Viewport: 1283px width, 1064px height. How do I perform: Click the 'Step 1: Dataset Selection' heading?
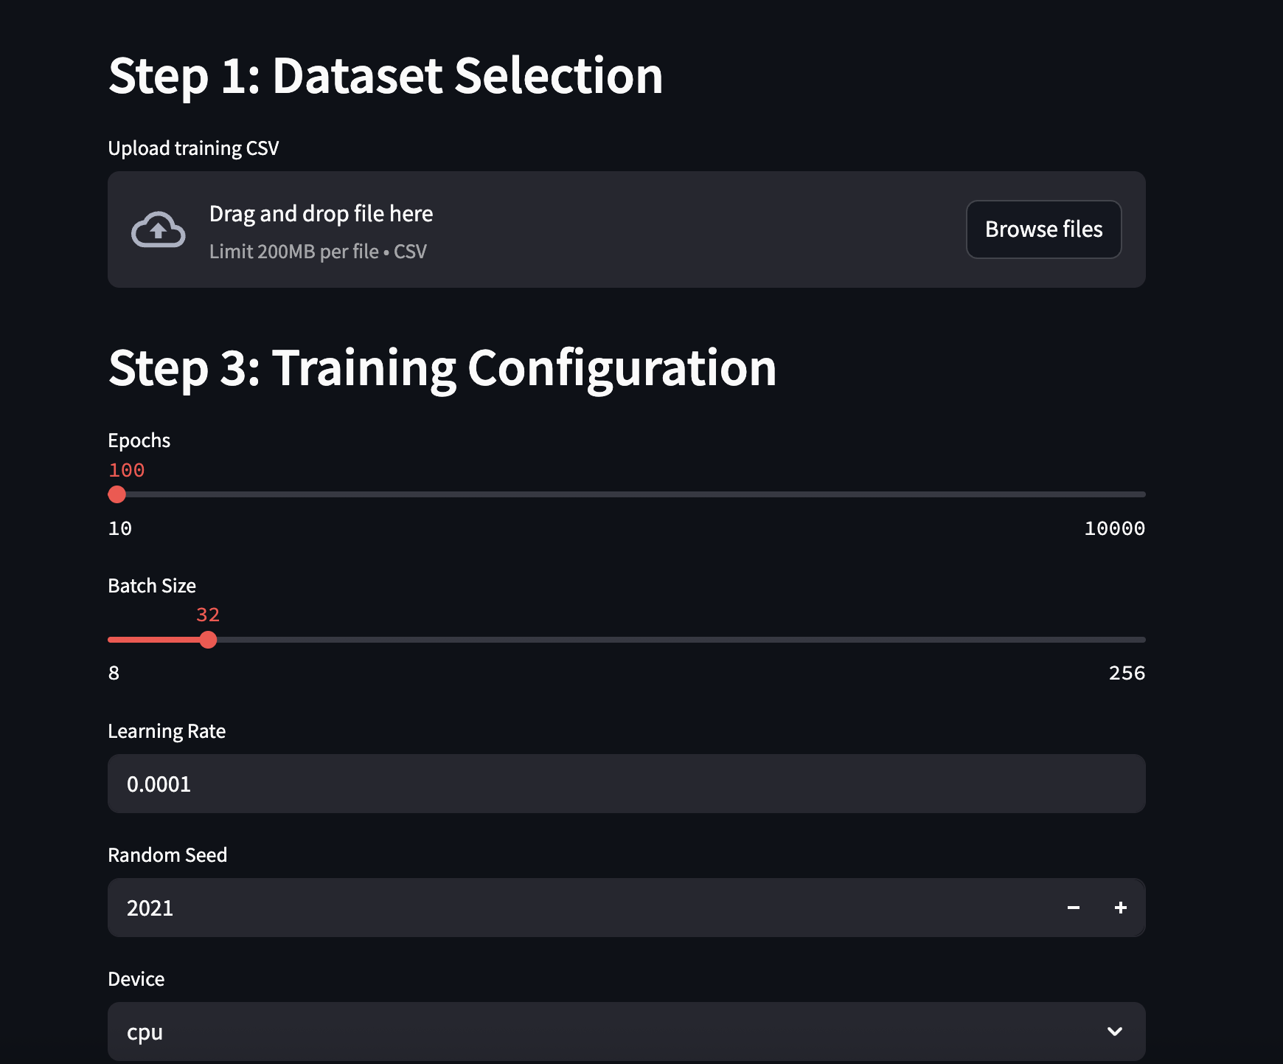coord(386,76)
